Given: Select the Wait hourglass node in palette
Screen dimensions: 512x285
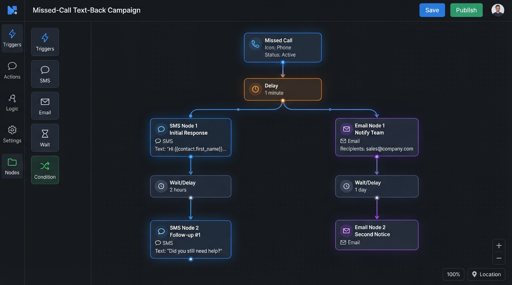Looking at the screenshot, I should coord(45,138).
